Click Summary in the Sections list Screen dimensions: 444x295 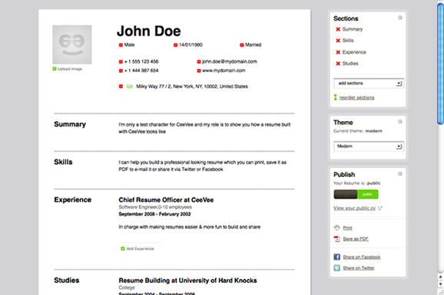pyautogui.click(x=353, y=29)
